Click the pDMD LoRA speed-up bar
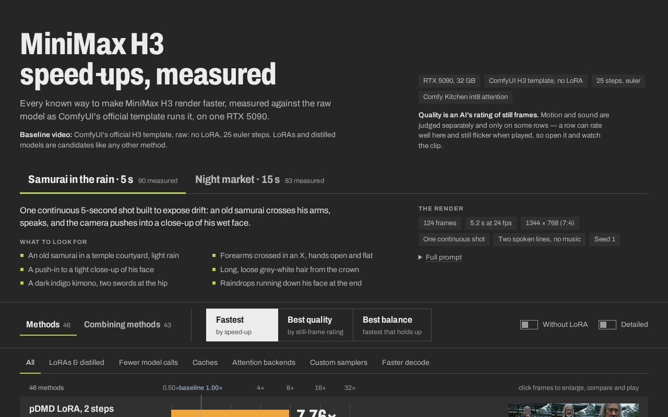 230,413
